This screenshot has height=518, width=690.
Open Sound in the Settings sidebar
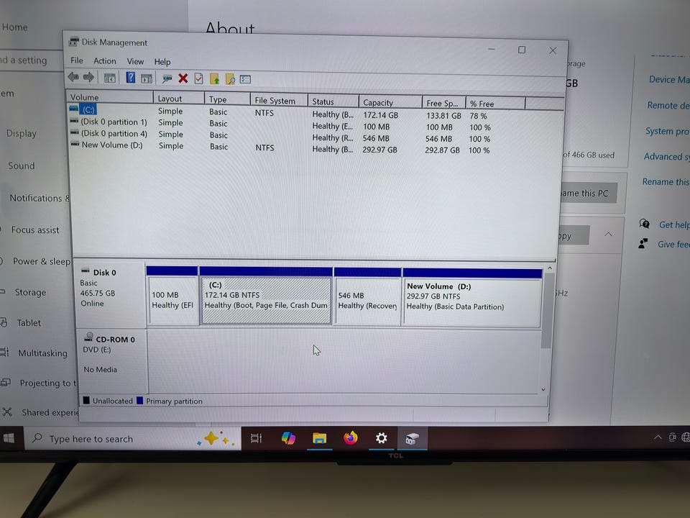click(x=21, y=165)
